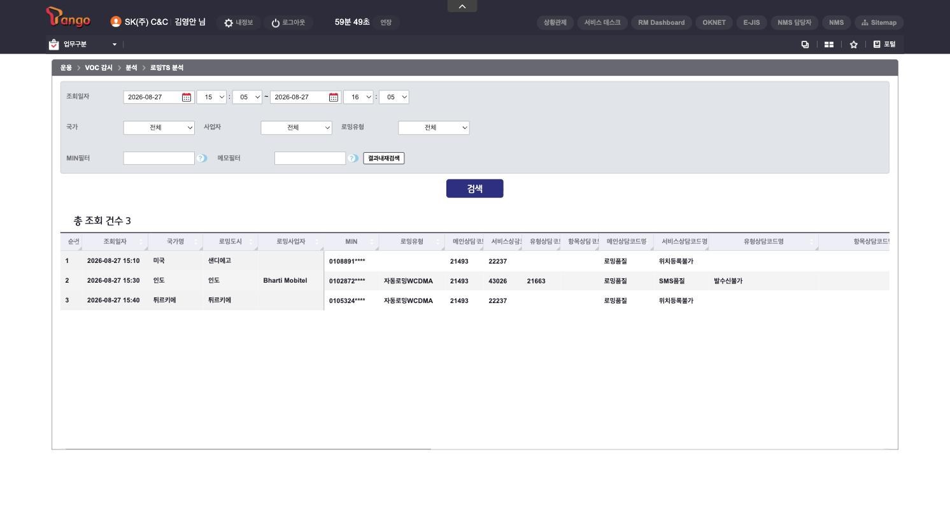Open the 국가 country dropdown
The height and width of the screenshot is (517, 950).
click(159, 128)
